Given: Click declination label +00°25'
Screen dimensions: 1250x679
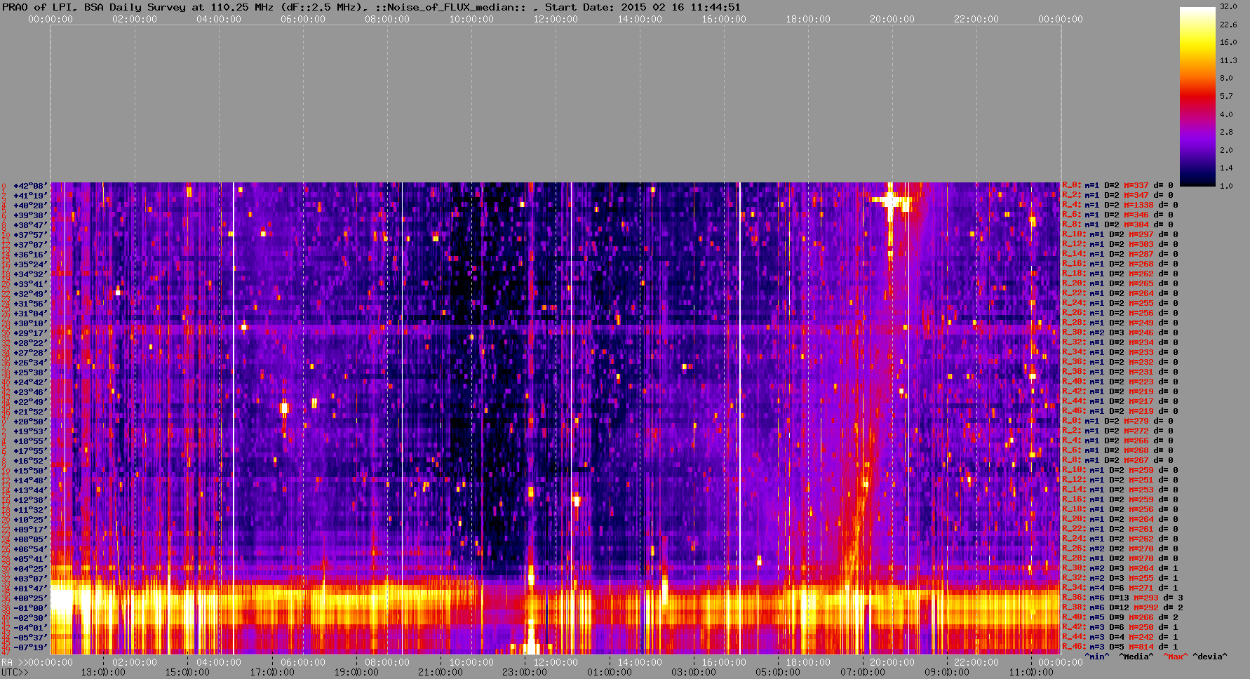Looking at the screenshot, I should click(30, 598).
